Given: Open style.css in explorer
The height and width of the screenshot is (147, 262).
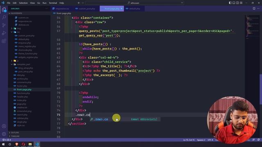Looking at the screenshot, I should (x=21, y=125).
